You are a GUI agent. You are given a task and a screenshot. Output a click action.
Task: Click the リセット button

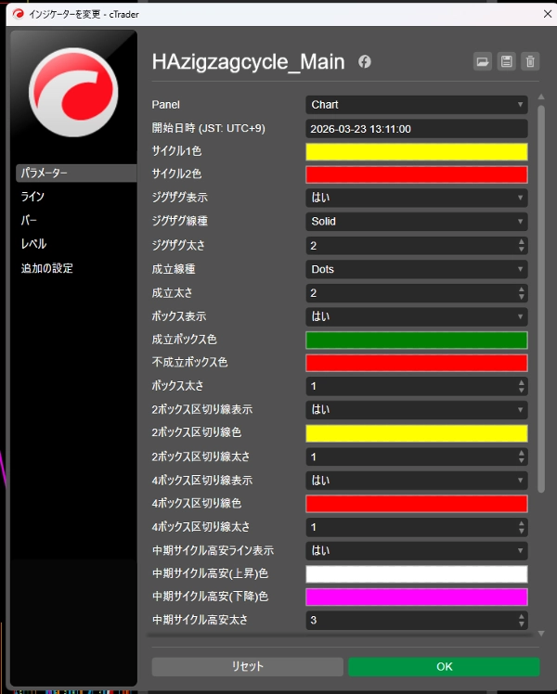point(248,666)
